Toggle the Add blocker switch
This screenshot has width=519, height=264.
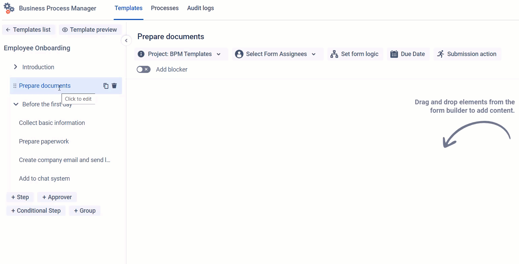[143, 70]
